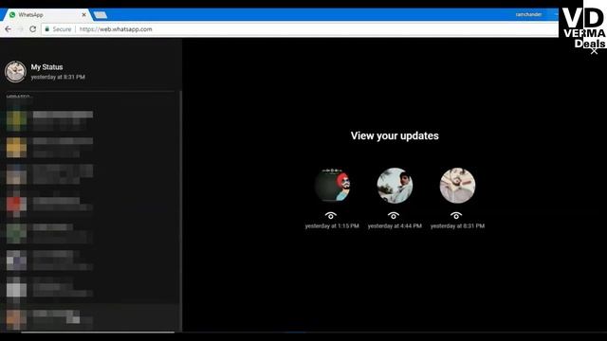The width and height of the screenshot is (607, 341).
Task: Click the browser back arrow
Action: [x=9, y=29]
